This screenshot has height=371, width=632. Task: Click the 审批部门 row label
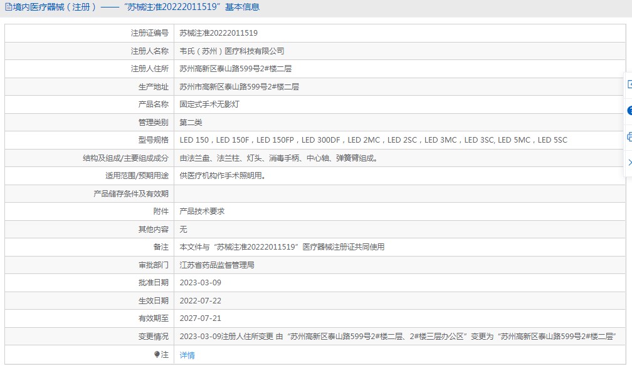(153, 265)
